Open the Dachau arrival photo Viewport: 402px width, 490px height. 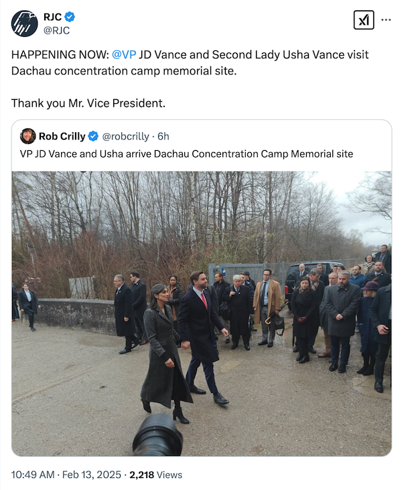(202, 314)
